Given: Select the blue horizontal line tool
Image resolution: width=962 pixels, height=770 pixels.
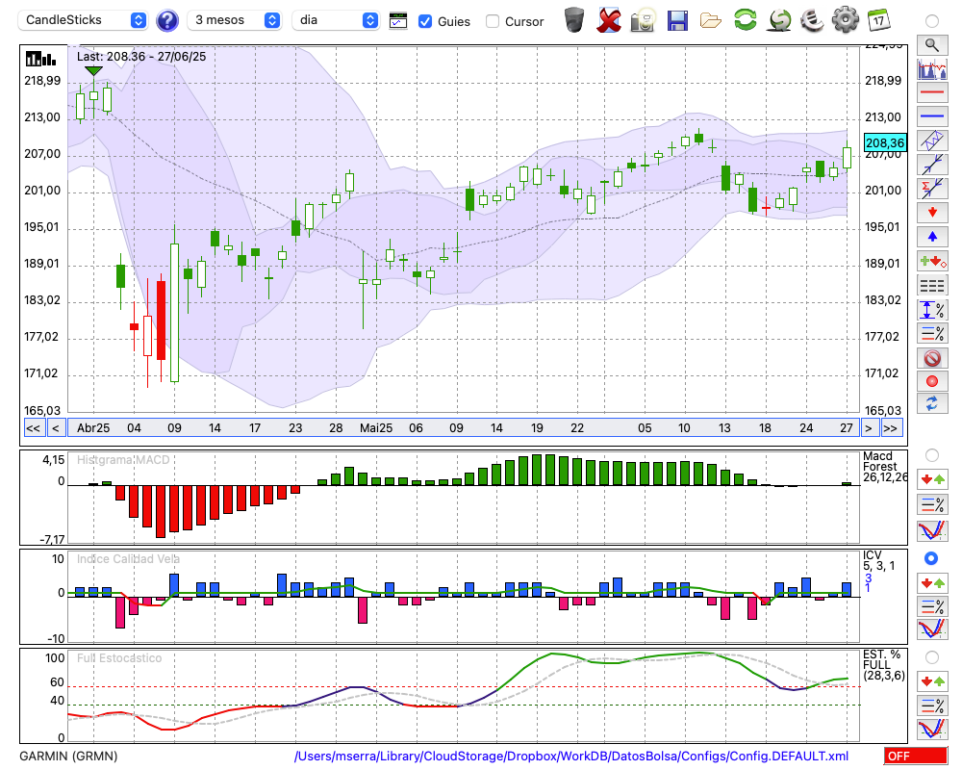Looking at the screenshot, I should [932, 116].
